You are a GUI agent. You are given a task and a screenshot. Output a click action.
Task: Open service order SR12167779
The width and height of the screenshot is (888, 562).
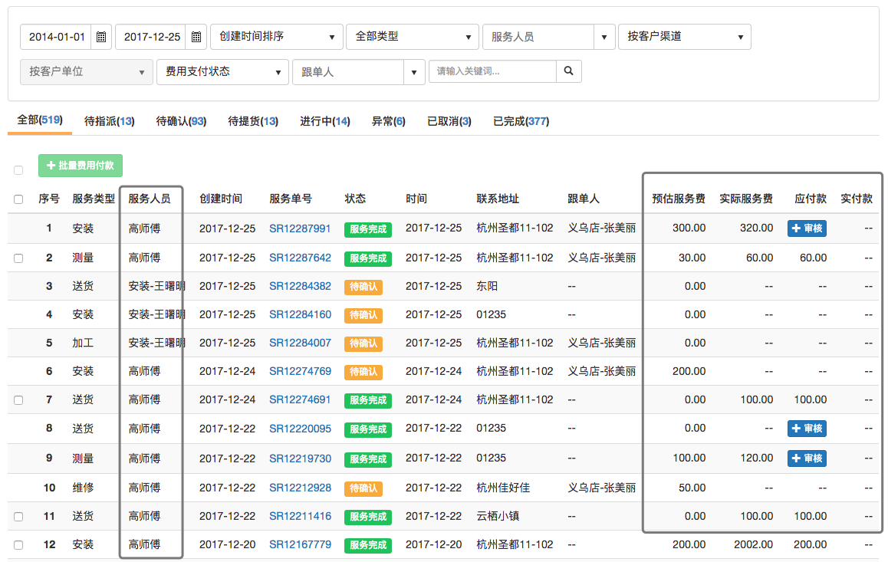pyautogui.click(x=300, y=544)
